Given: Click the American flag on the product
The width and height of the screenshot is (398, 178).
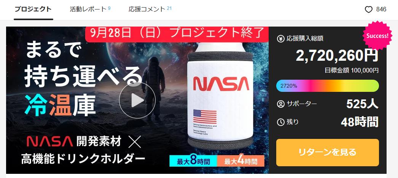Looking at the screenshot, I should pyautogui.click(x=205, y=116).
